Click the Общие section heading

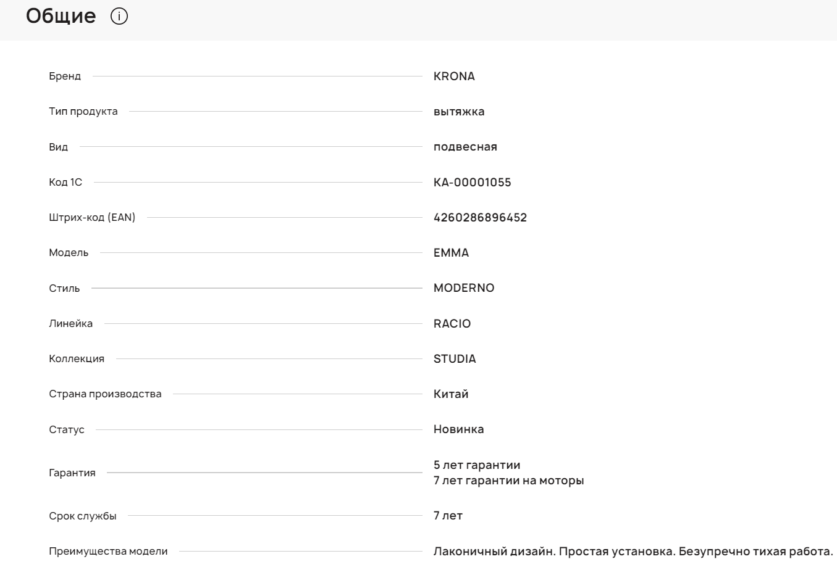(61, 16)
